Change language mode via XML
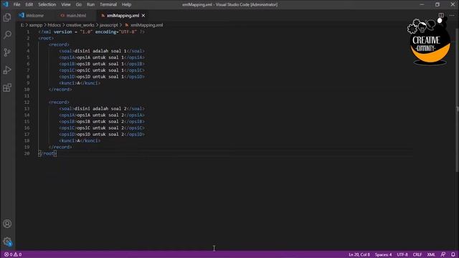 [x=431, y=254]
